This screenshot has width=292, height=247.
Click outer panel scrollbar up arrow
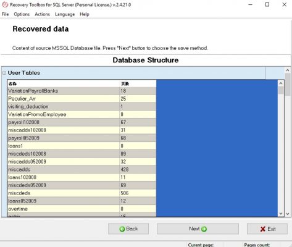pyautogui.click(x=288, y=70)
